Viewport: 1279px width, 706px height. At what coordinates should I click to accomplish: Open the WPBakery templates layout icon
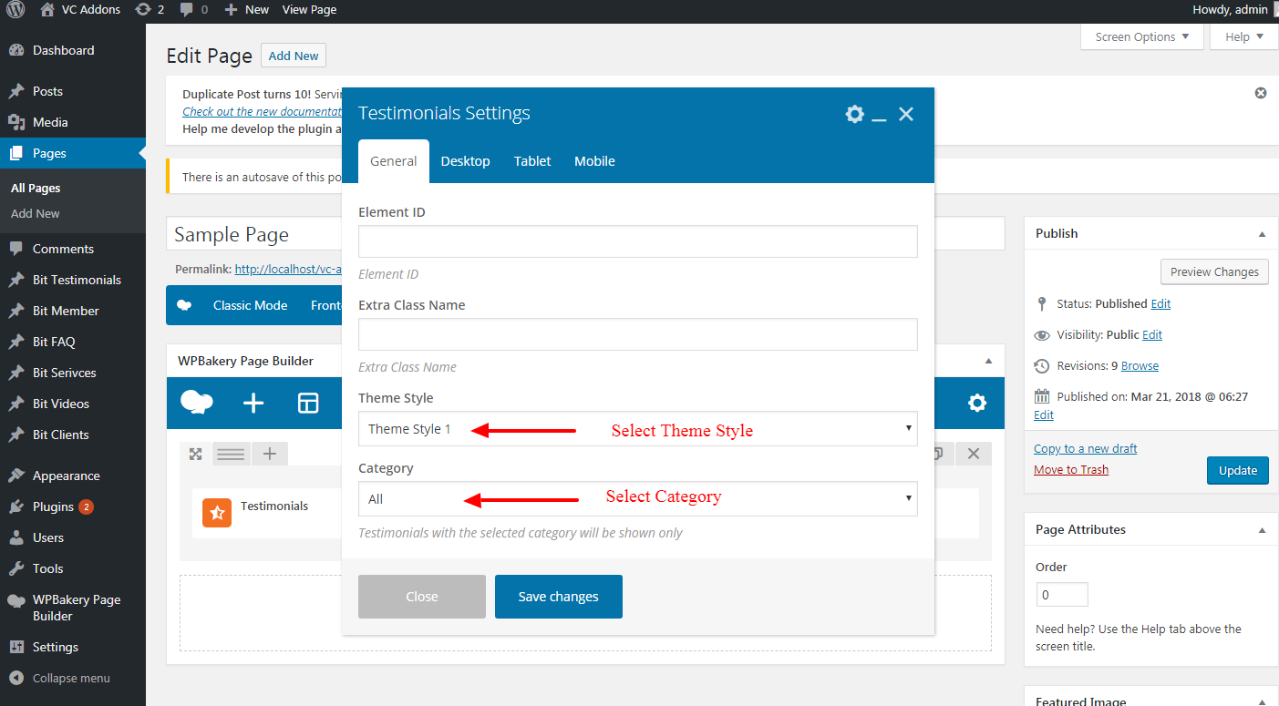308,404
